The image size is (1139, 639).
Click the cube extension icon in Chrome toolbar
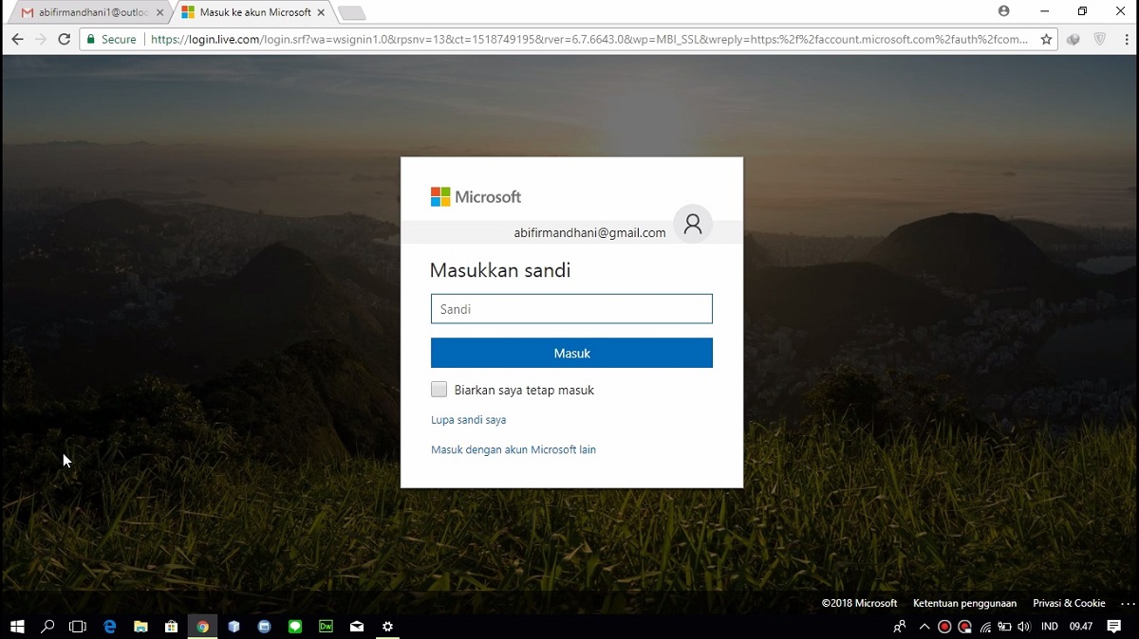tap(1074, 40)
